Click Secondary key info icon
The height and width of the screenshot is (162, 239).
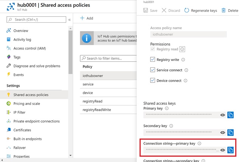[171, 126]
